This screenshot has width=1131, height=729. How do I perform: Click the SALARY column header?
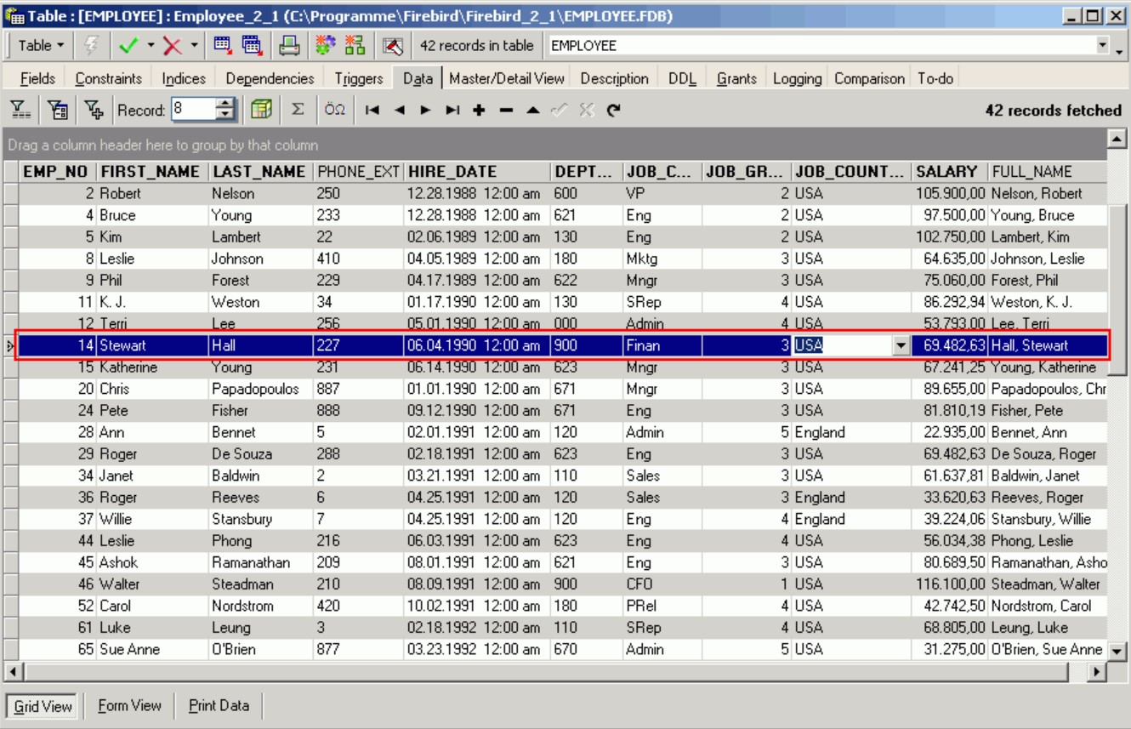946,171
